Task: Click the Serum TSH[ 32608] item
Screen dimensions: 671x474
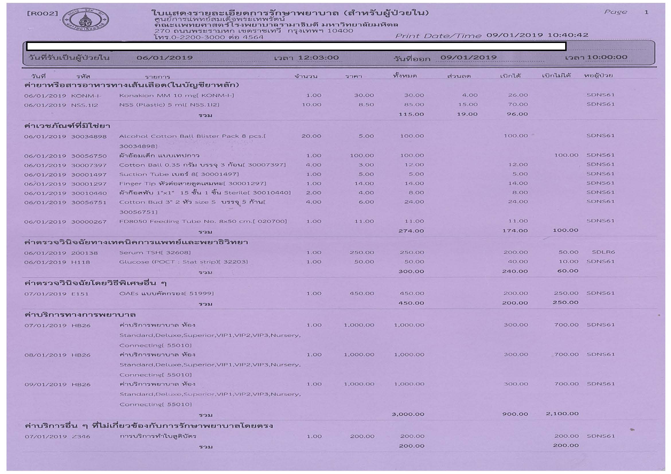Action: pos(155,253)
